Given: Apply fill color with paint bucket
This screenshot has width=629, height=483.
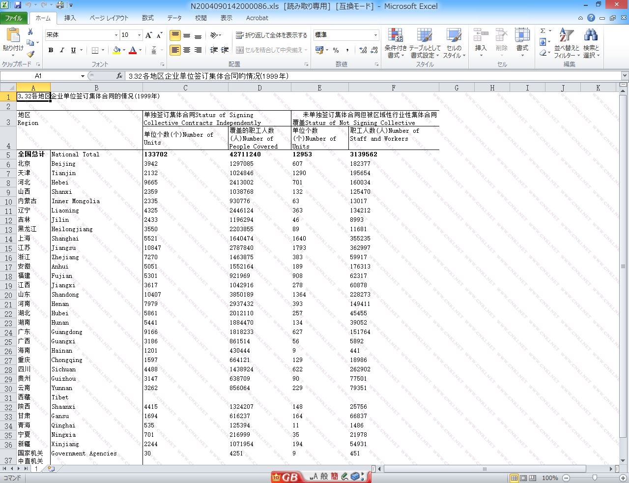Looking at the screenshot, I should pyautogui.click(x=116, y=50).
